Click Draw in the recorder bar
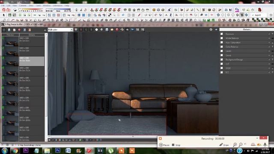 [x=224, y=145]
